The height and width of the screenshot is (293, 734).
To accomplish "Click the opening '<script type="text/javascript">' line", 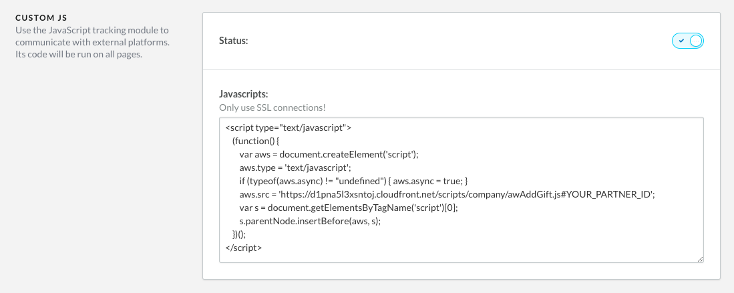I will [x=289, y=127].
